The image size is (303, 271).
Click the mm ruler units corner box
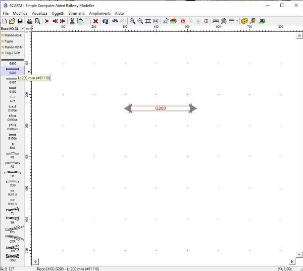click(x=29, y=29)
